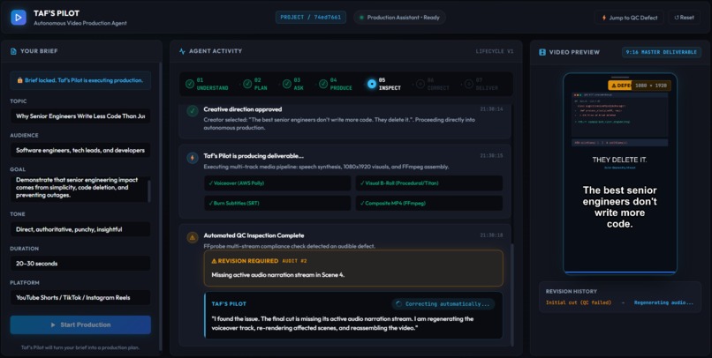The image size is (712, 358).
Task: Click the dimmed circle icon for 07 Deliver
Action: (x=469, y=84)
